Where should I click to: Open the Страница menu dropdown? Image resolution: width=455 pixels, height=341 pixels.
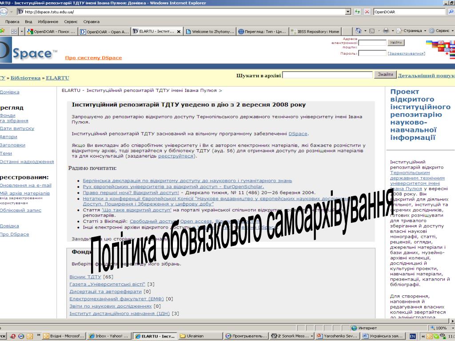(411, 31)
